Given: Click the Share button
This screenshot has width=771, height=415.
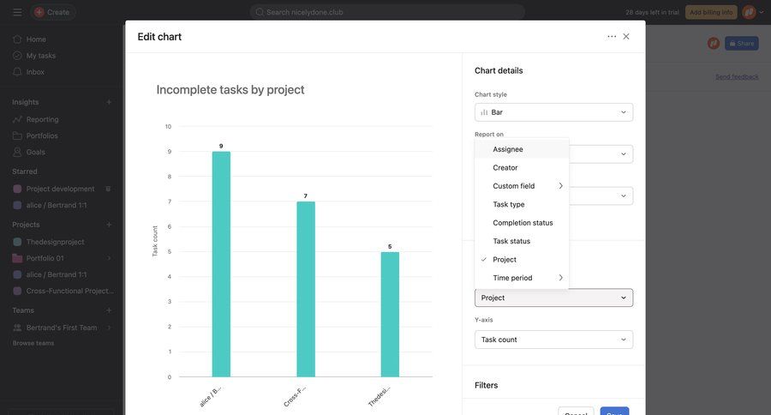Looking at the screenshot, I should click(742, 44).
